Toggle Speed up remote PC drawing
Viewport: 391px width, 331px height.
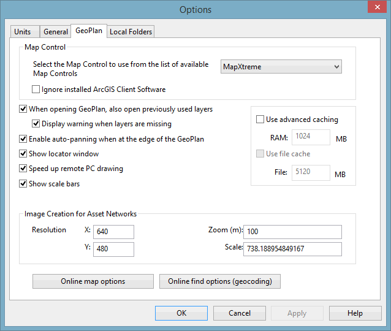click(x=23, y=169)
